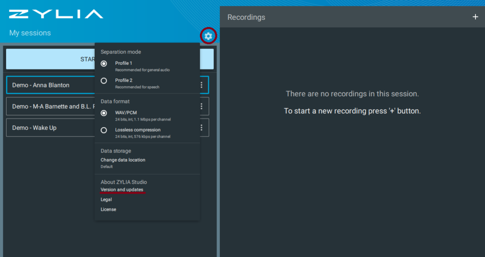Viewport: 485px width, 257px height.
Task: Open options menu for Demo - Wake Up
Action: 201,128
